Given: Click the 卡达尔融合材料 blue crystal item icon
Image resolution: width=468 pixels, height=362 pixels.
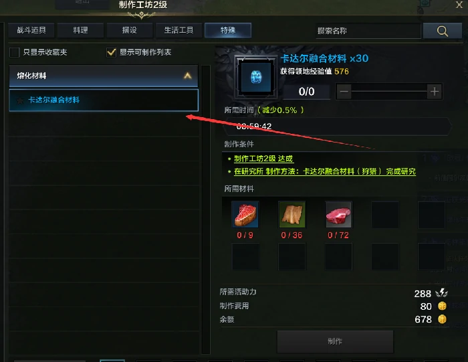Looking at the screenshot, I should pos(256,77).
